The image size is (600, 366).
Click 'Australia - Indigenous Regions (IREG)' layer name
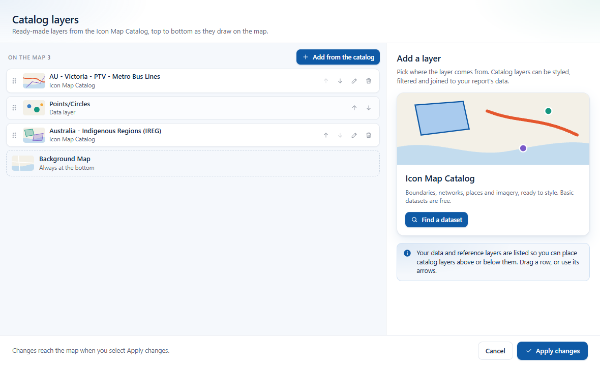pyautogui.click(x=105, y=131)
